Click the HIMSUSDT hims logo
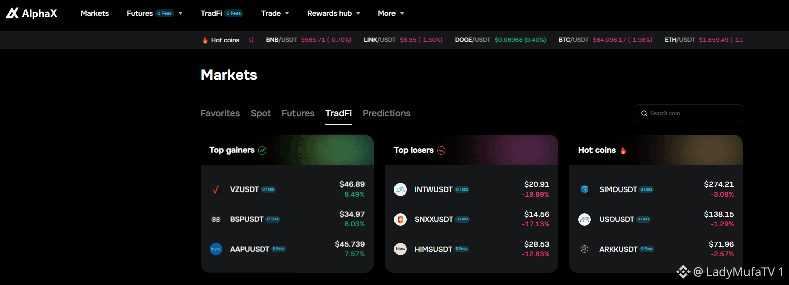This screenshot has width=789, height=285. click(401, 249)
